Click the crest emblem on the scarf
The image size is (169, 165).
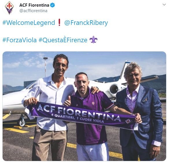128,121
